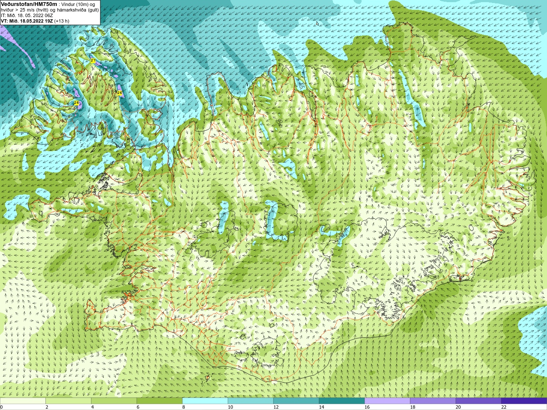This screenshot has height=410, width=547.
Task: Click the yellow gust label 27
Action: (93, 61)
